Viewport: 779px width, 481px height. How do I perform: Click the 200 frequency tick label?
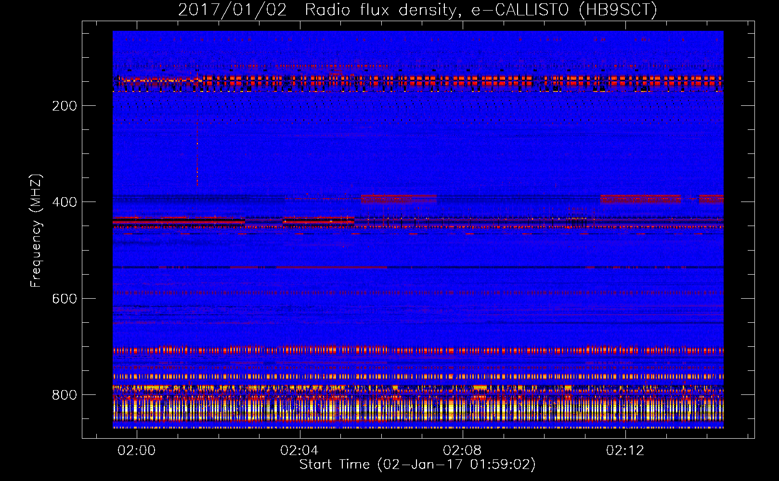65,106
